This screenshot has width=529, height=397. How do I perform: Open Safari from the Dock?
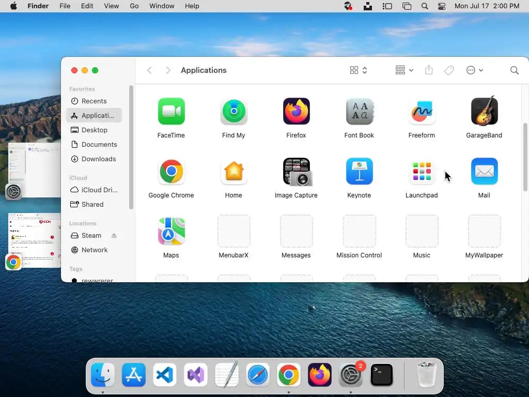click(x=258, y=375)
